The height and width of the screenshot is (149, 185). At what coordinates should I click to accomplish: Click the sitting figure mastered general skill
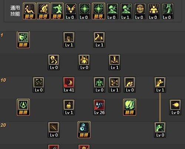pos(29,11)
